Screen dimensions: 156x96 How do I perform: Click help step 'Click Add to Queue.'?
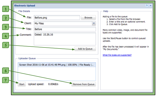[118, 24]
